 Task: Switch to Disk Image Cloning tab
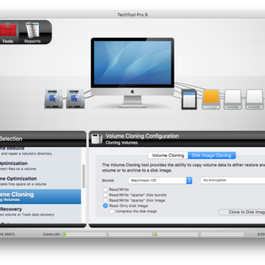[x=211, y=155]
